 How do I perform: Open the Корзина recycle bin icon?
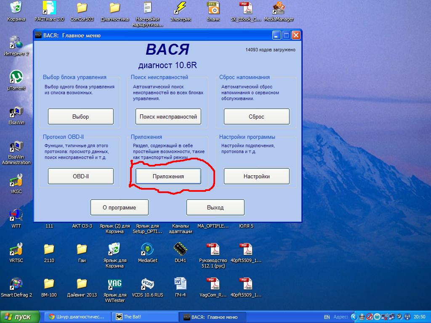click(x=16, y=8)
